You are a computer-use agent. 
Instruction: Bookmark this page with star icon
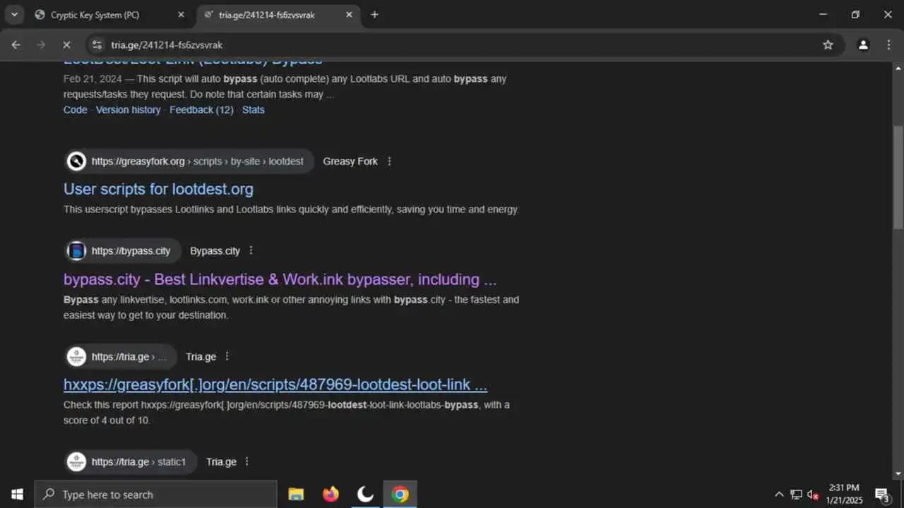828,44
